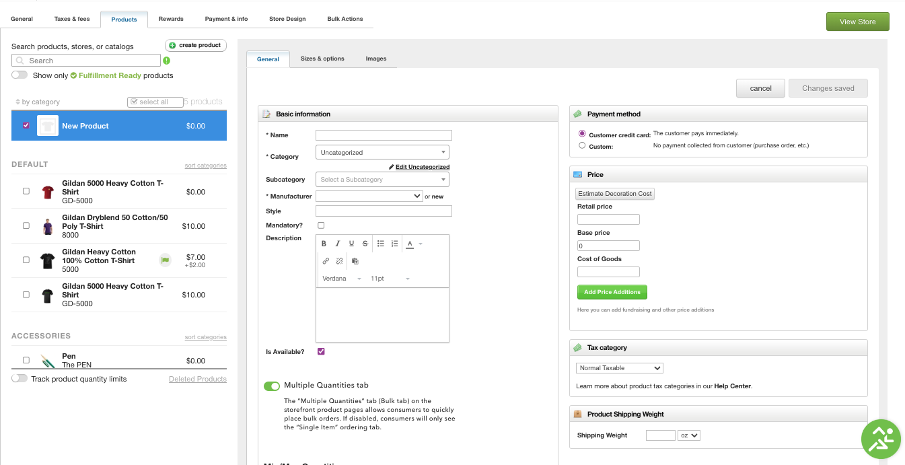Click the Retail price input field
905x465 pixels.
[x=608, y=219]
